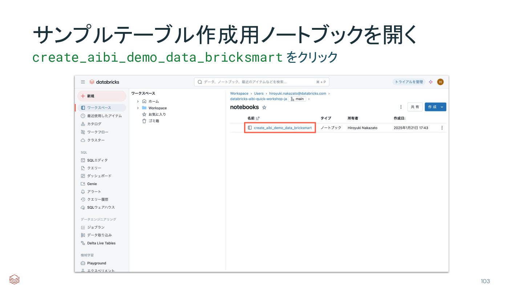
Task: Click the main branch selector
Action: (x=297, y=99)
